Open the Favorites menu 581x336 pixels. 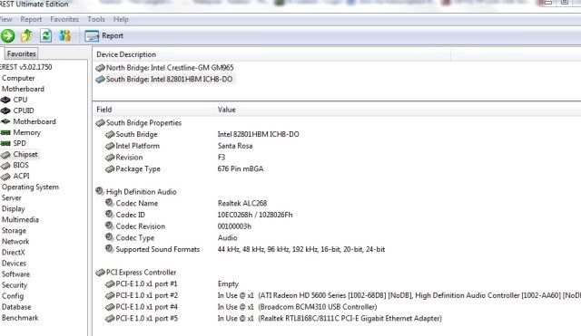point(64,19)
